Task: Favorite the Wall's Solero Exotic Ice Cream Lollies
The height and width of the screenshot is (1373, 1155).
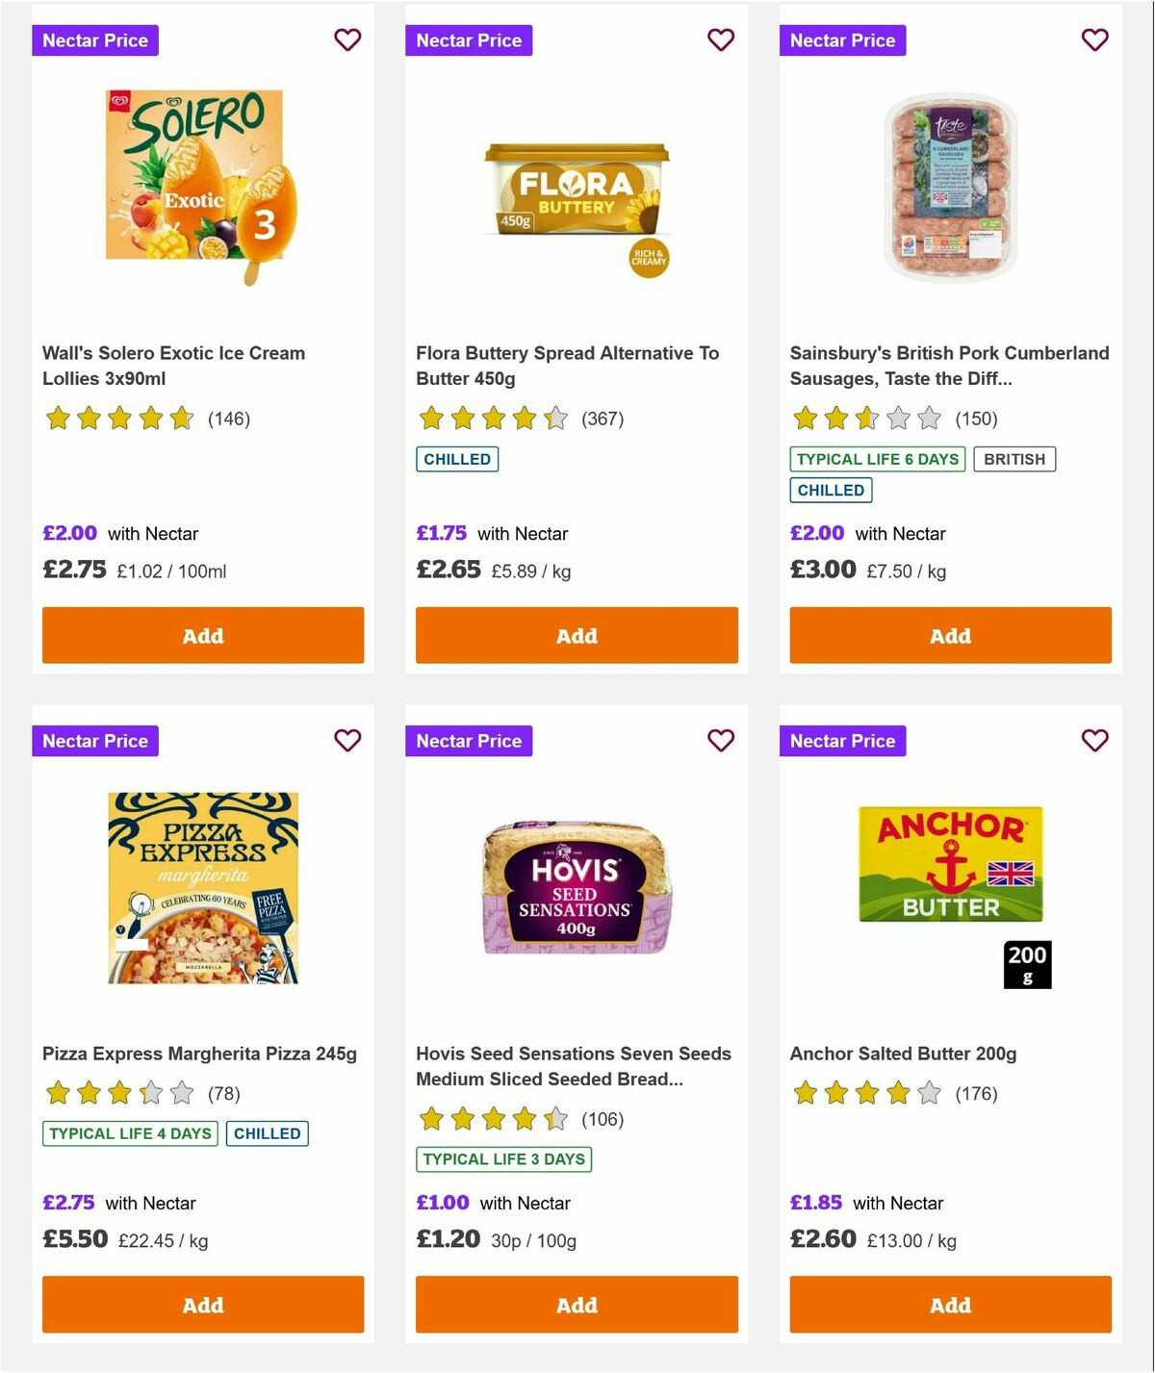Action: click(346, 39)
